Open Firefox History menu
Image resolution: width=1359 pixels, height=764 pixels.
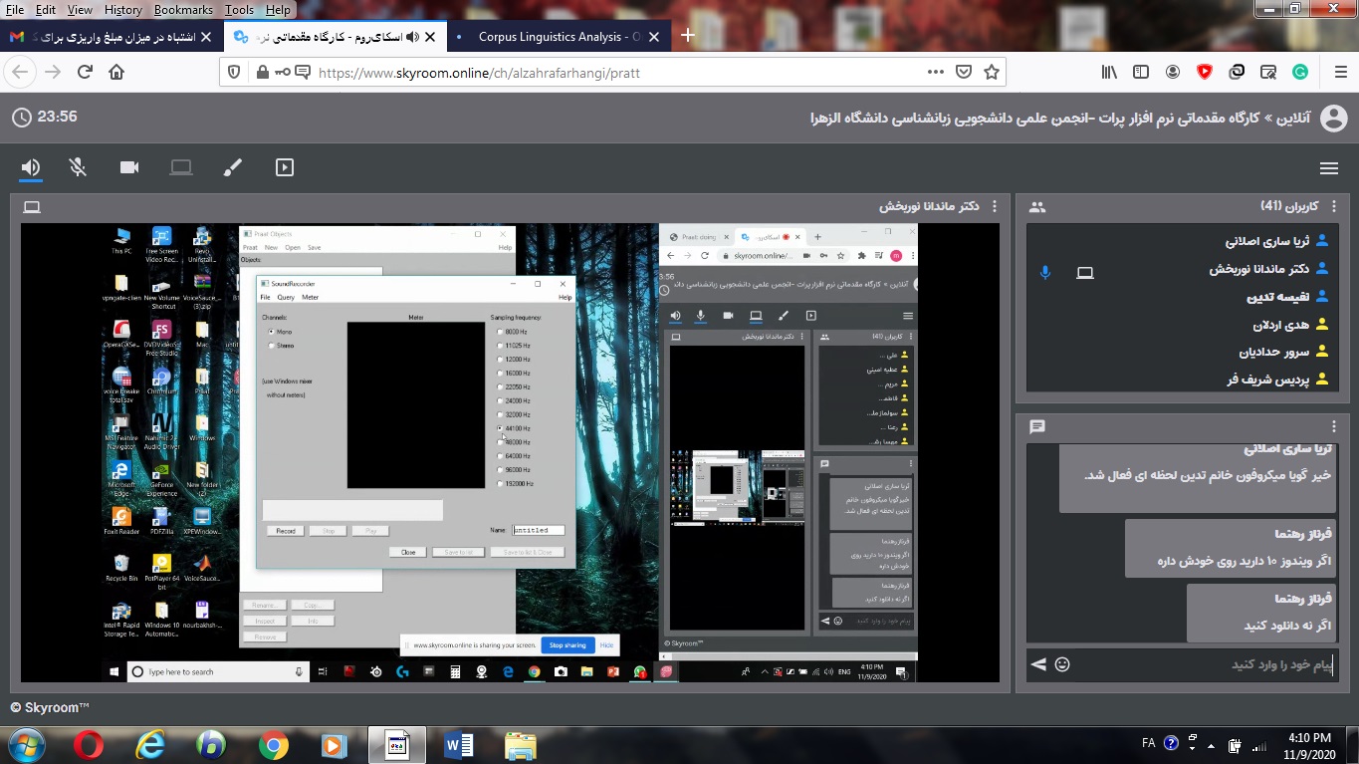coord(122,9)
